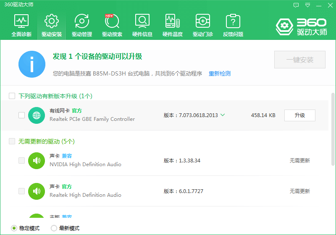Open the title bar dropdown menu arrow
The width and height of the screenshot is (336, 235).
308,5
